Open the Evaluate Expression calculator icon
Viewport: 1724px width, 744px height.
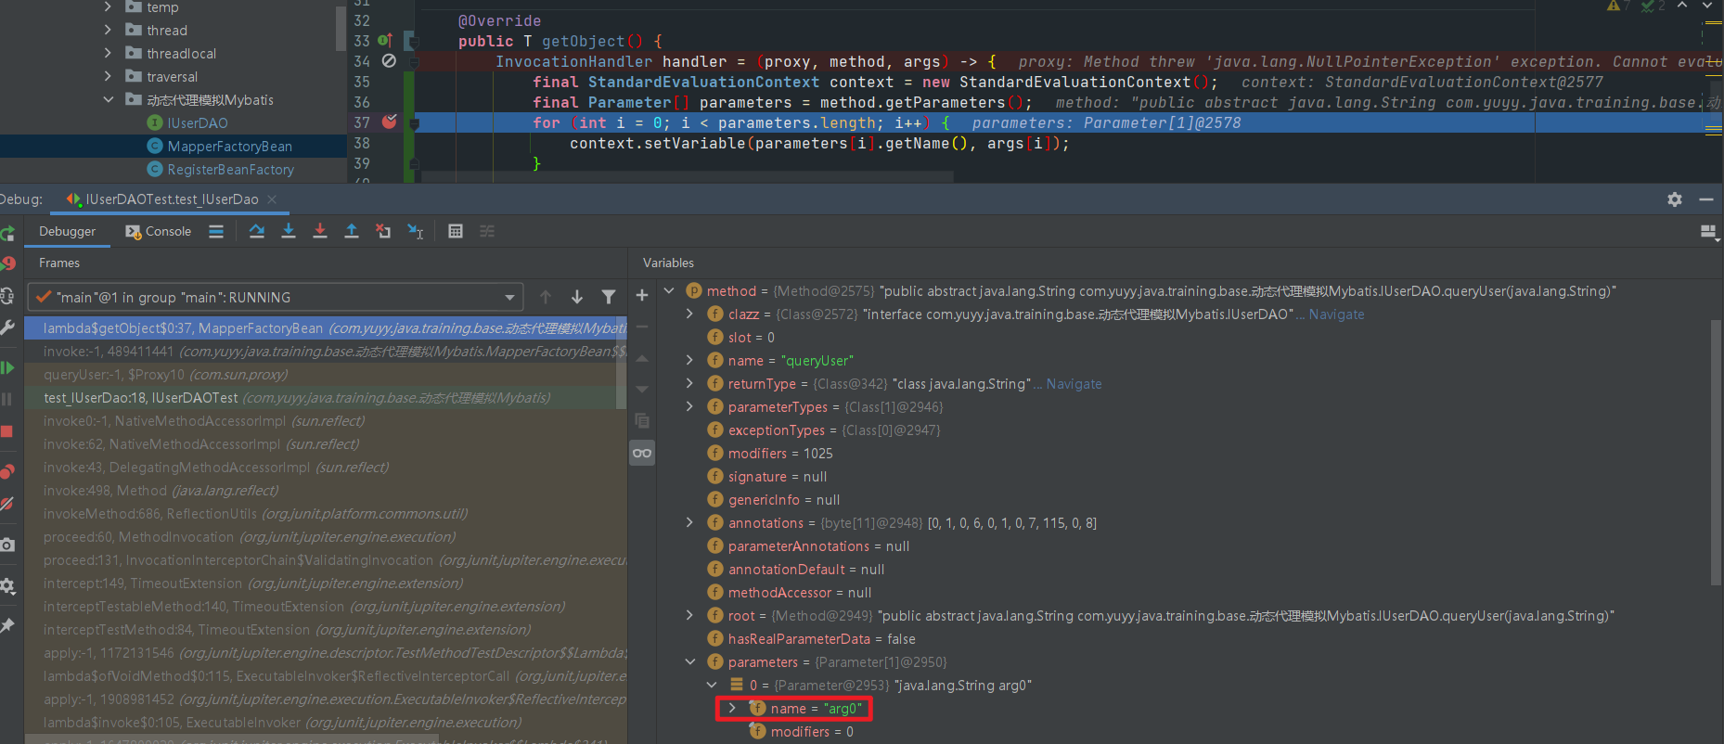coord(455,231)
